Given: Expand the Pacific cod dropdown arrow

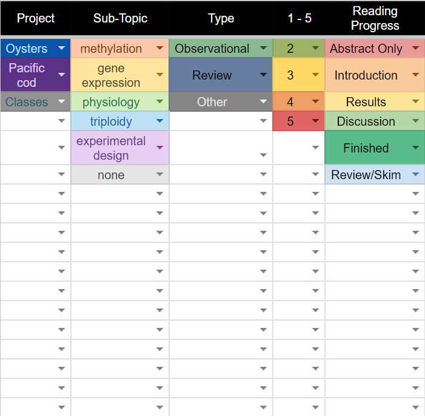Looking at the screenshot, I should (62, 75).
